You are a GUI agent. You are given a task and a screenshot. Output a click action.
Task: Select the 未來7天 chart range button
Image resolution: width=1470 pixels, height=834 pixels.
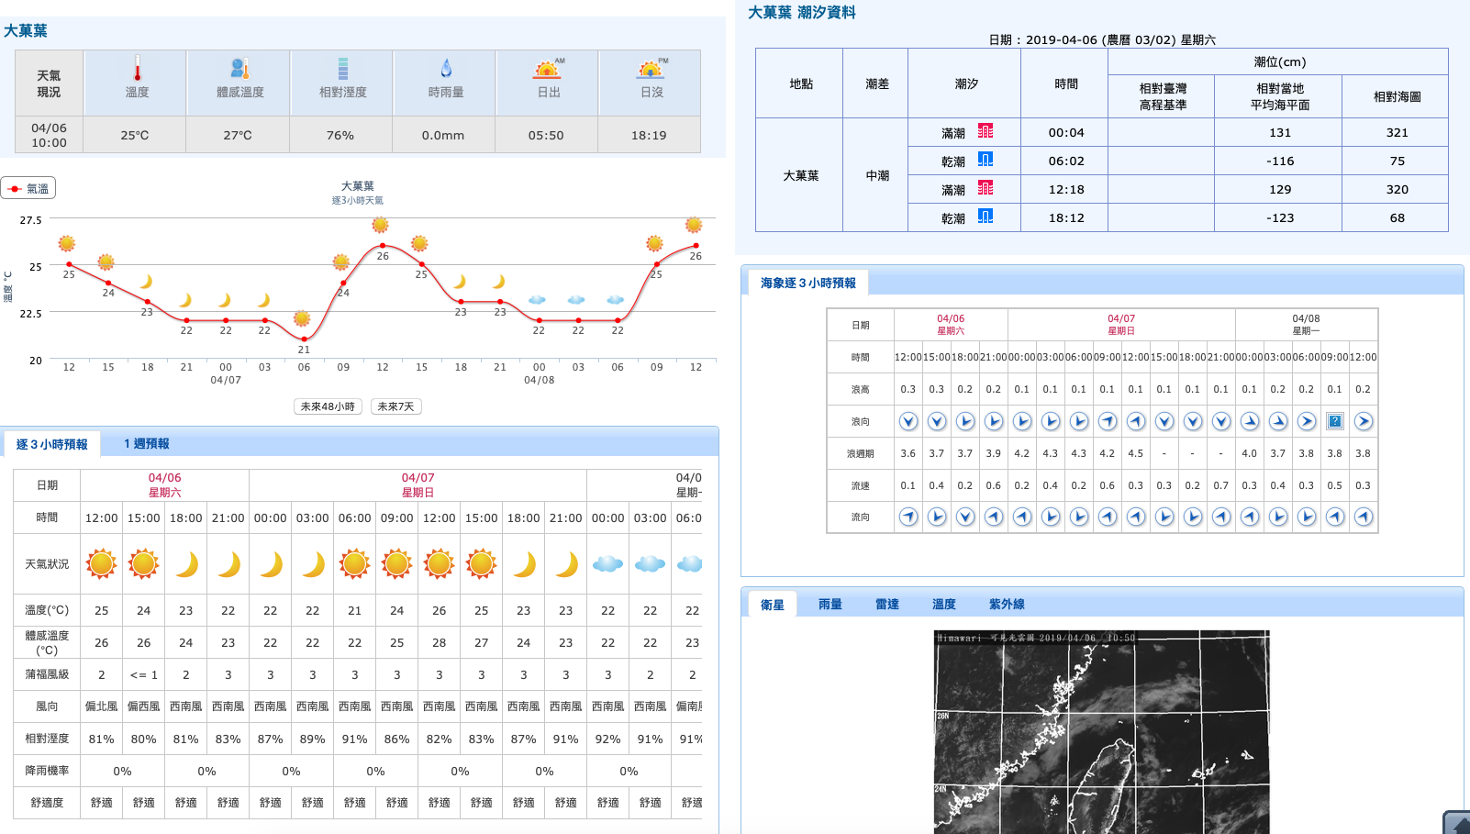(396, 406)
